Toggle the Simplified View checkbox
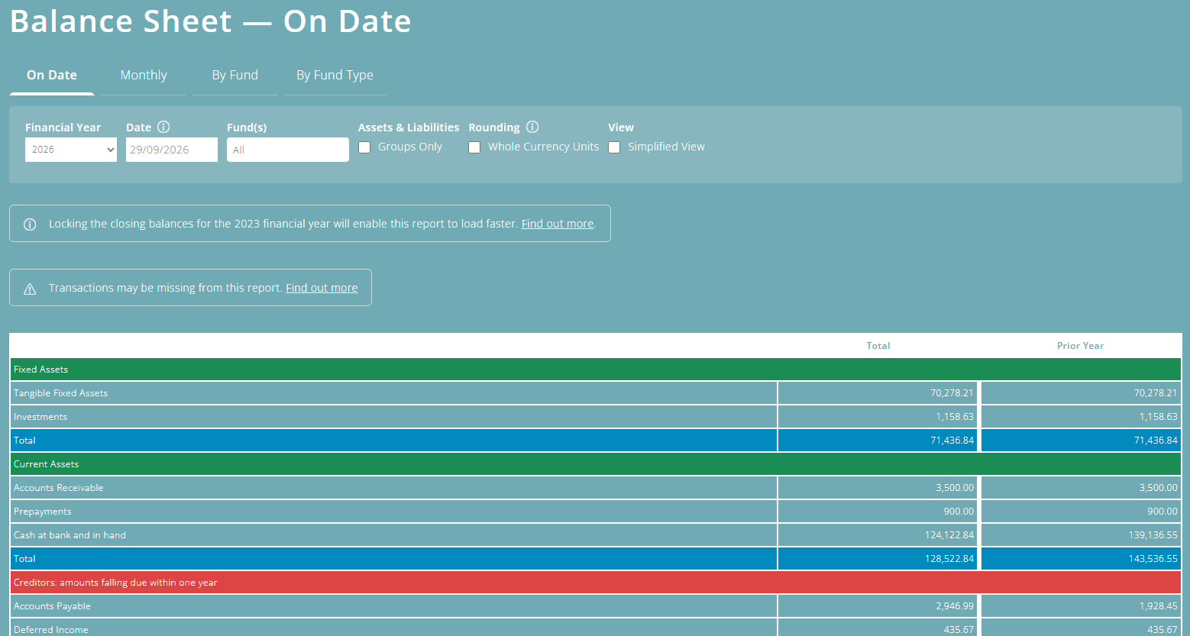This screenshot has width=1190, height=636. pyautogui.click(x=614, y=147)
